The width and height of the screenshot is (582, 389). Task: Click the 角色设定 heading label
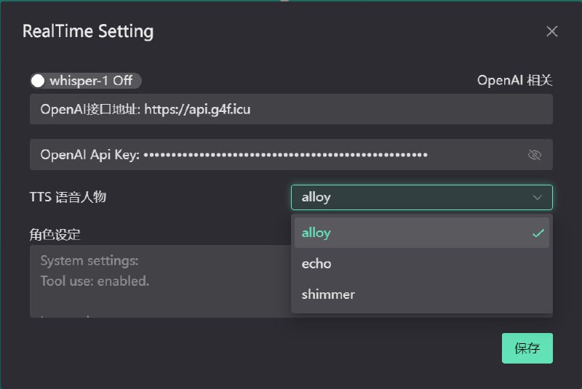pyautogui.click(x=55, y=234)
